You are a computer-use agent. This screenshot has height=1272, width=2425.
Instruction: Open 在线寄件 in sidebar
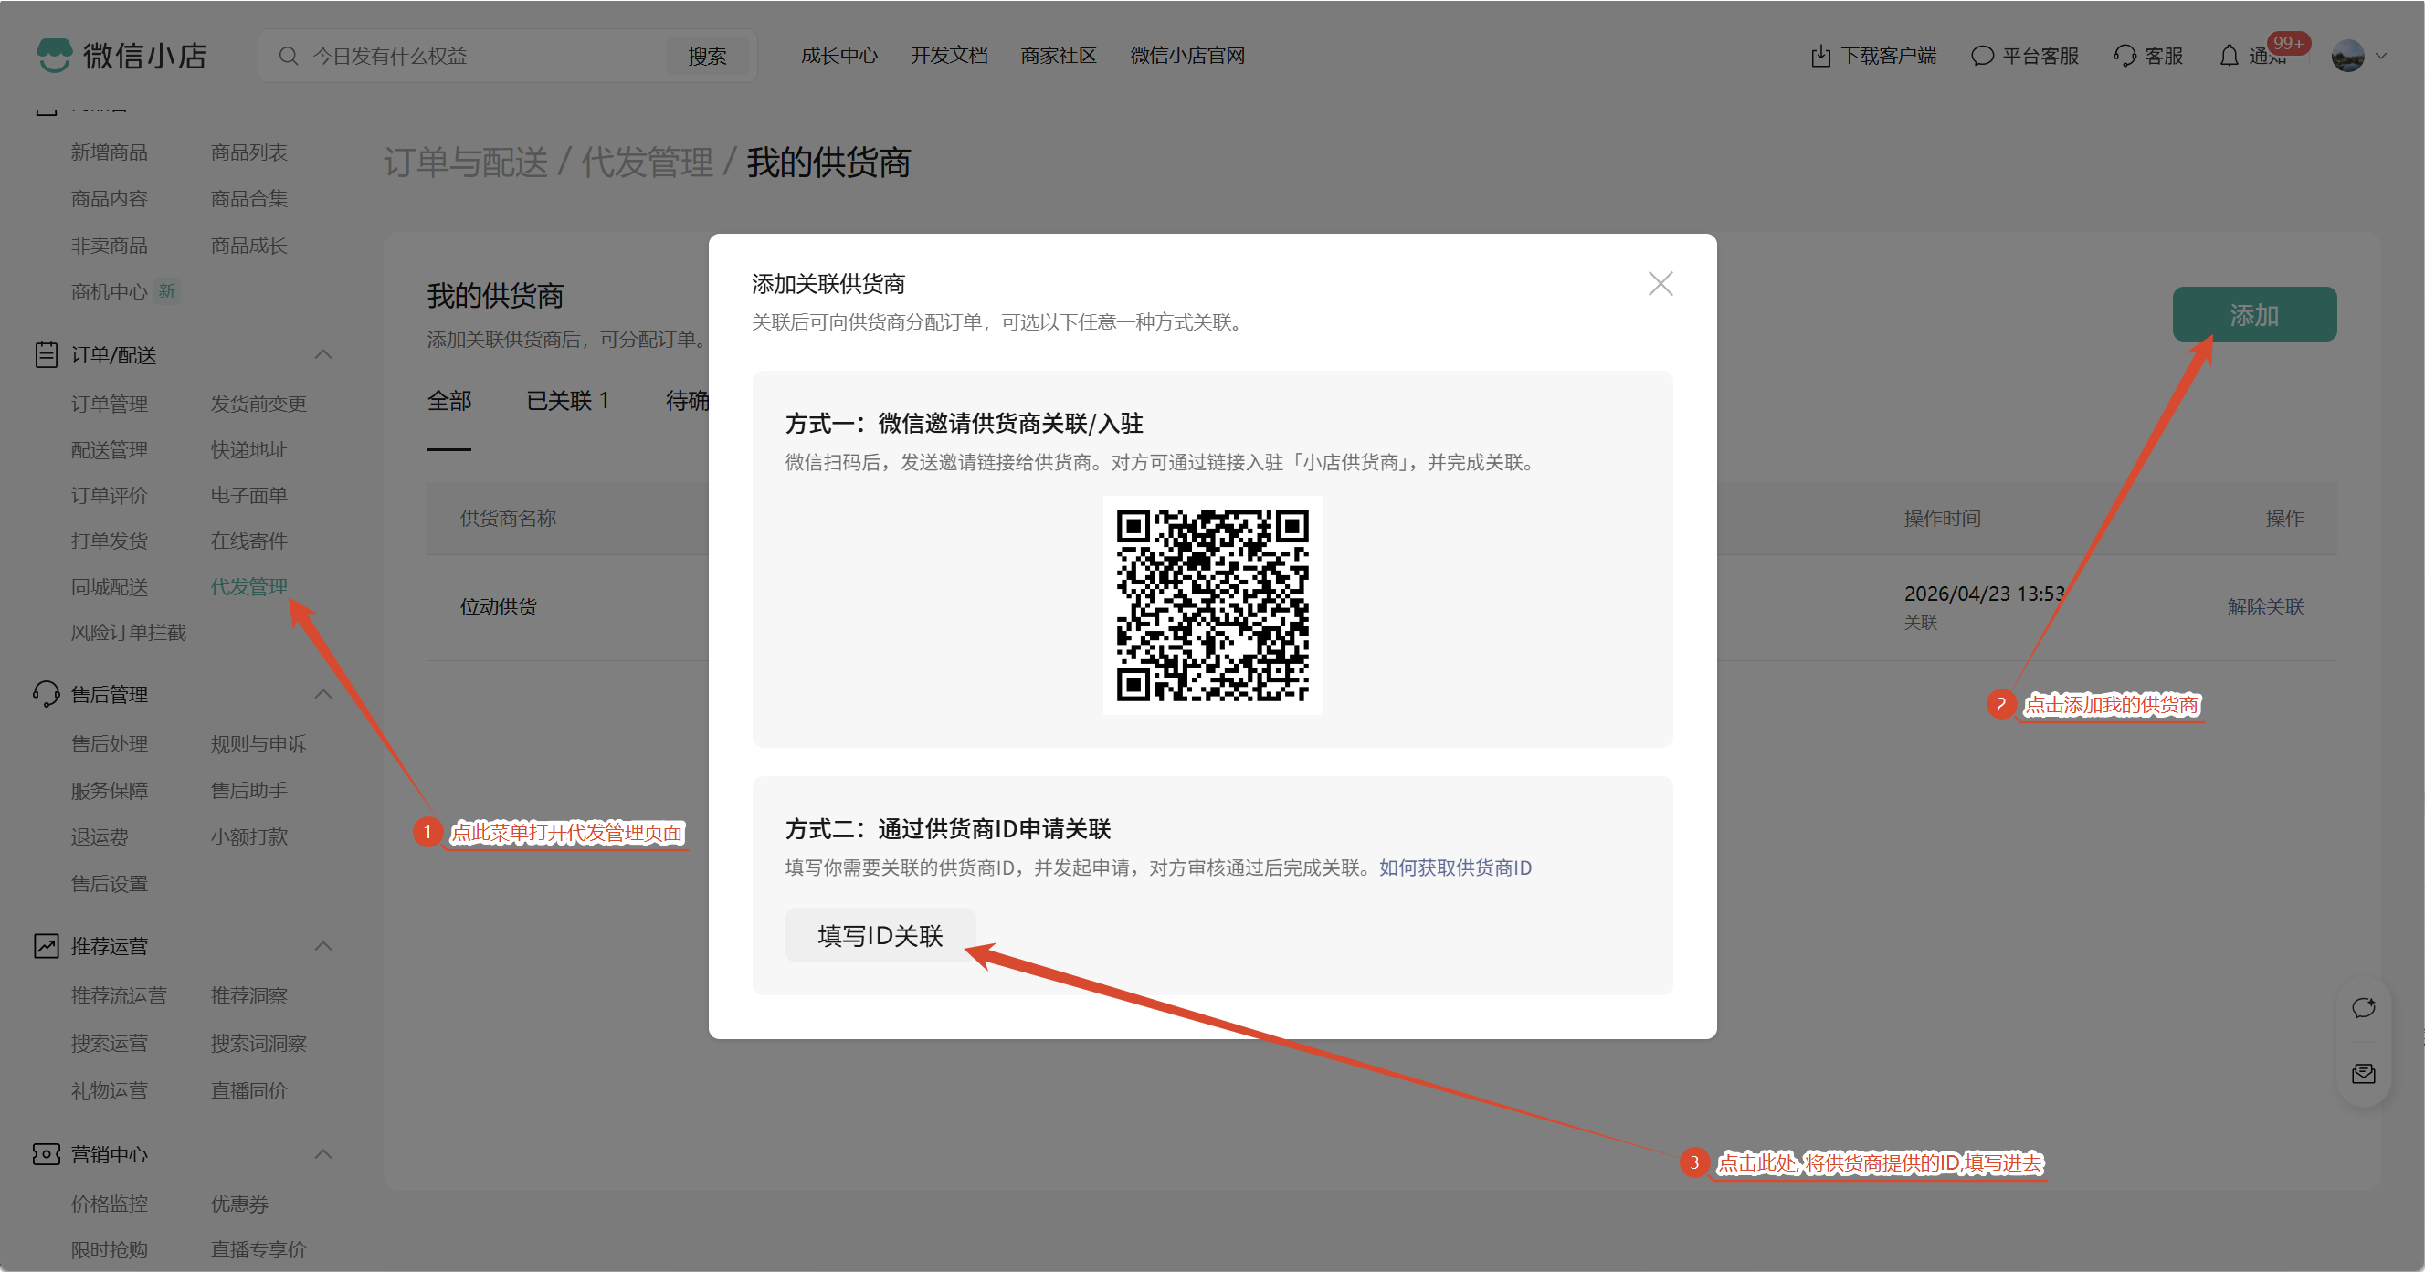tap(248, 541)
